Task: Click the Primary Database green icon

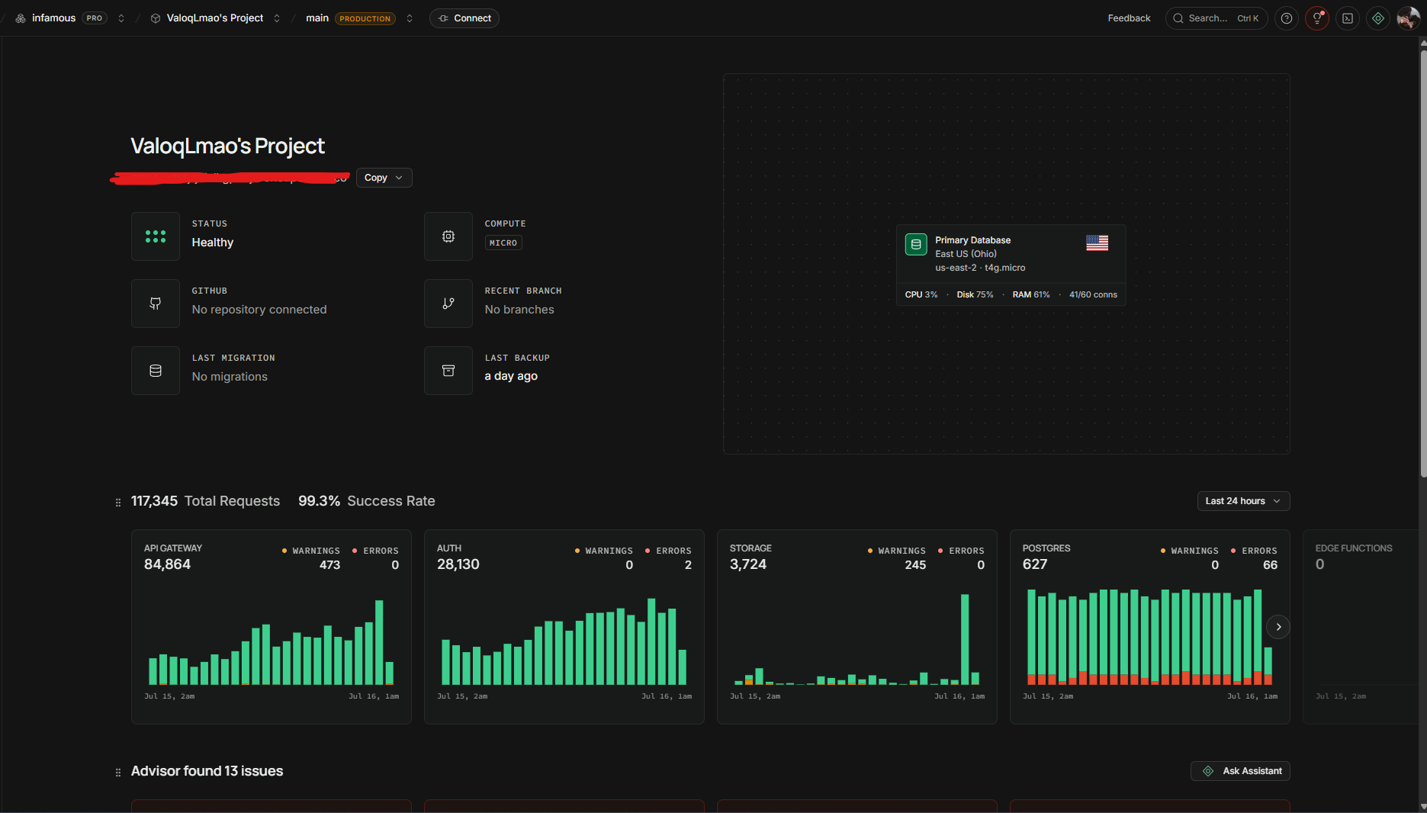Action: [x=916, y=244]
